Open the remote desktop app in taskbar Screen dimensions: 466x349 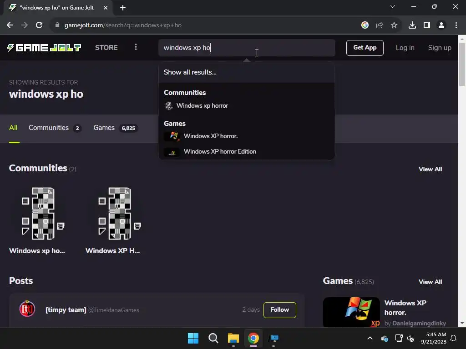pos(274,338)
